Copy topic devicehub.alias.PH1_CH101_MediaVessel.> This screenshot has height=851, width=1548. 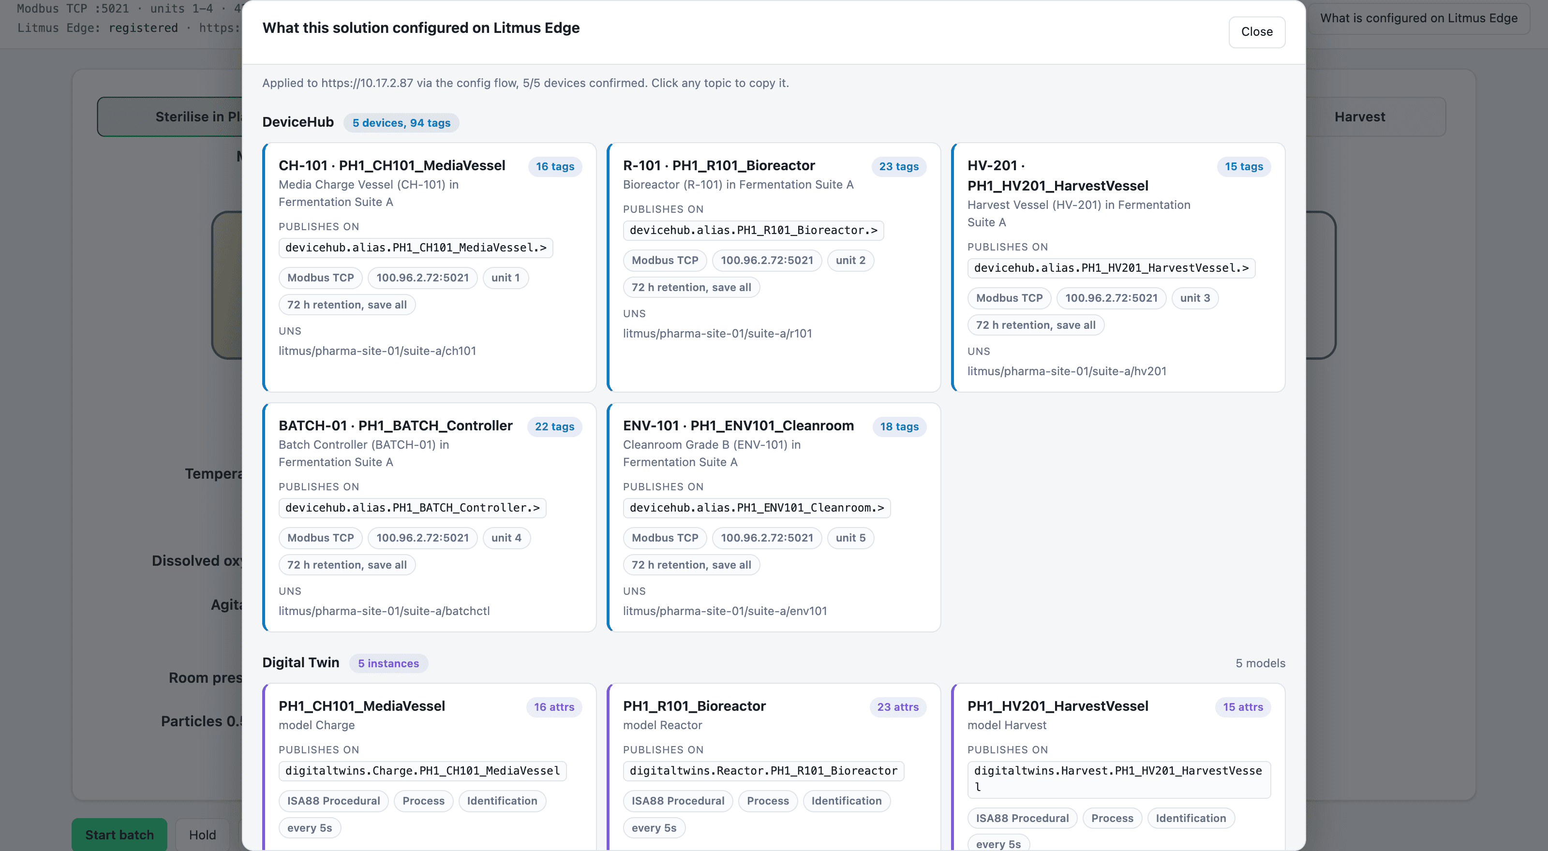click(x=416, y=248)
